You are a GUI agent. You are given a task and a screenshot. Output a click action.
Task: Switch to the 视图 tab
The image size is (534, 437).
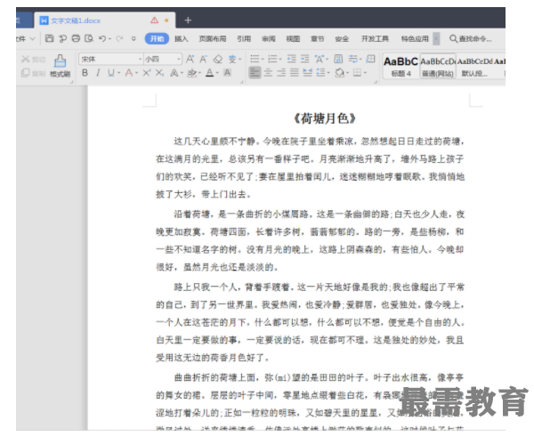click(x=293, y=38)
